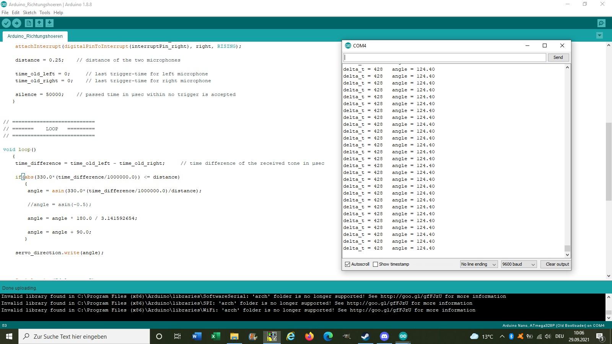Enable the Show timestamp checkbox
This screenshot has height=344, width=612.
[375, 264]
